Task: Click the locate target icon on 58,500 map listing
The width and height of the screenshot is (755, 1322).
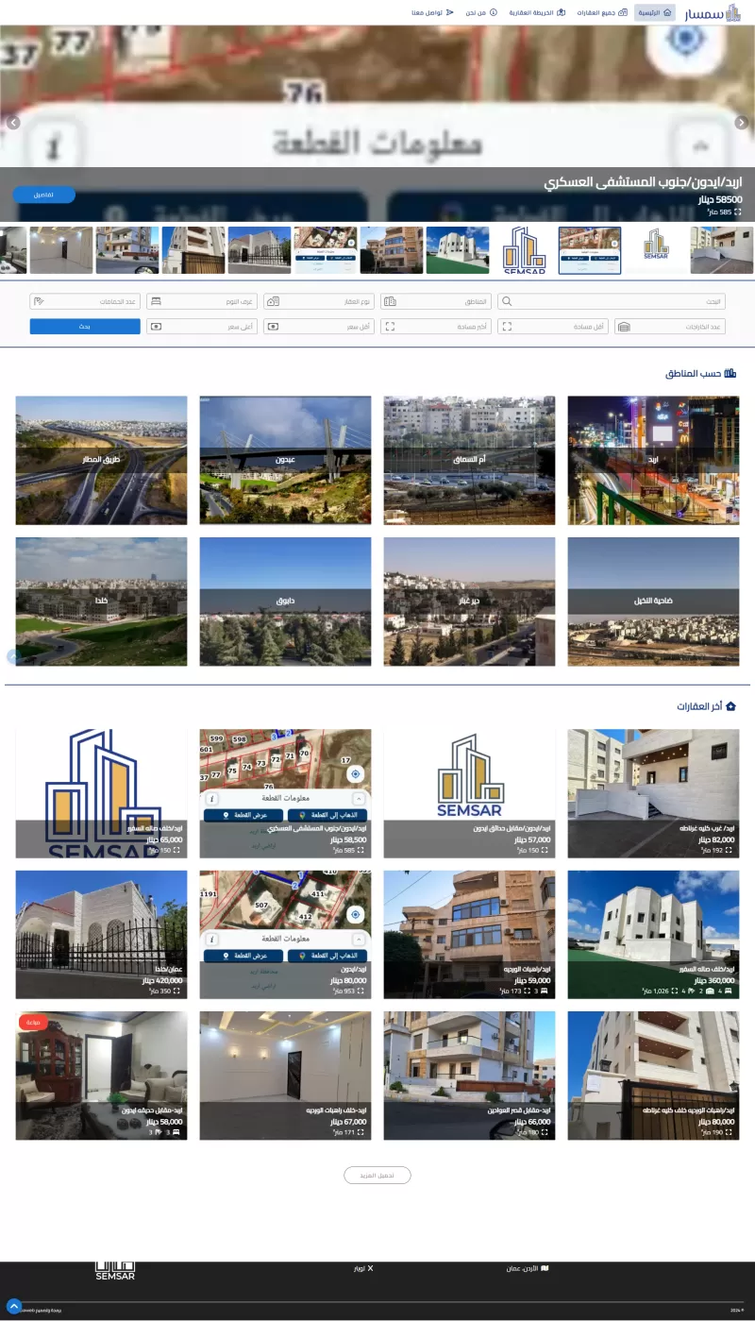Action: click(356, 774)
